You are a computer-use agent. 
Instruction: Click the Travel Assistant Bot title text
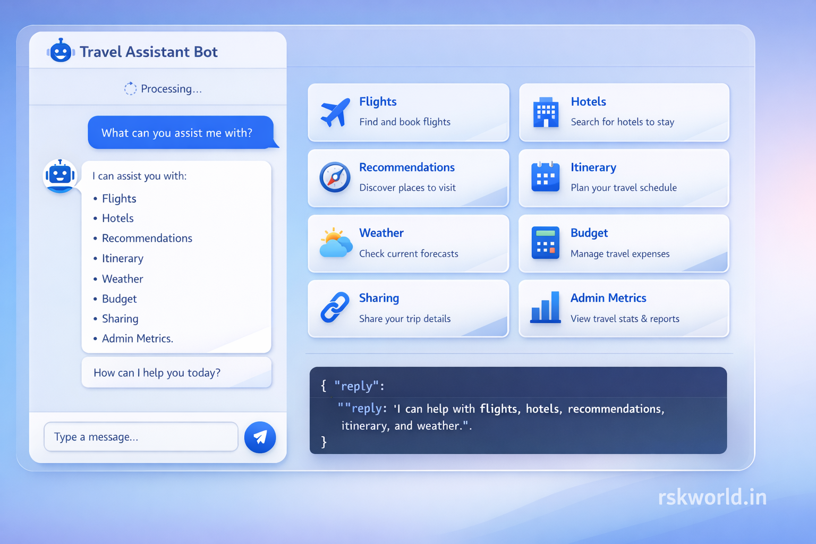click(149, 52)
